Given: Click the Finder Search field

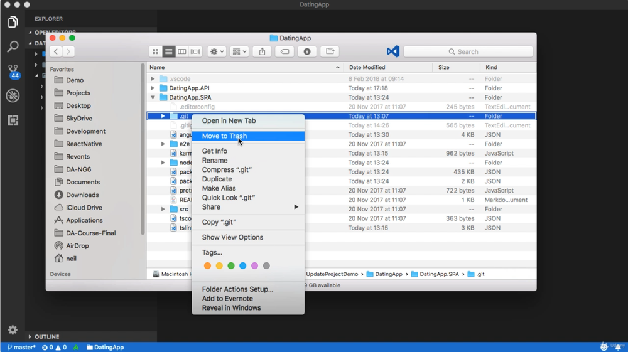Looking at the screenshot, I should pyautogui.click(x=468, y=51).
